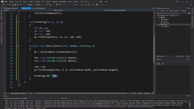Open the Anim_C.Form1 class navigation dropdown
Viewport: 194px width, 109px height.
point(78,10)
